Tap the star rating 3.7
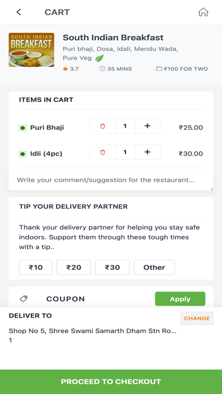Image resolution: width=222 pixels, height=394 pixels. tap(71, 69)
